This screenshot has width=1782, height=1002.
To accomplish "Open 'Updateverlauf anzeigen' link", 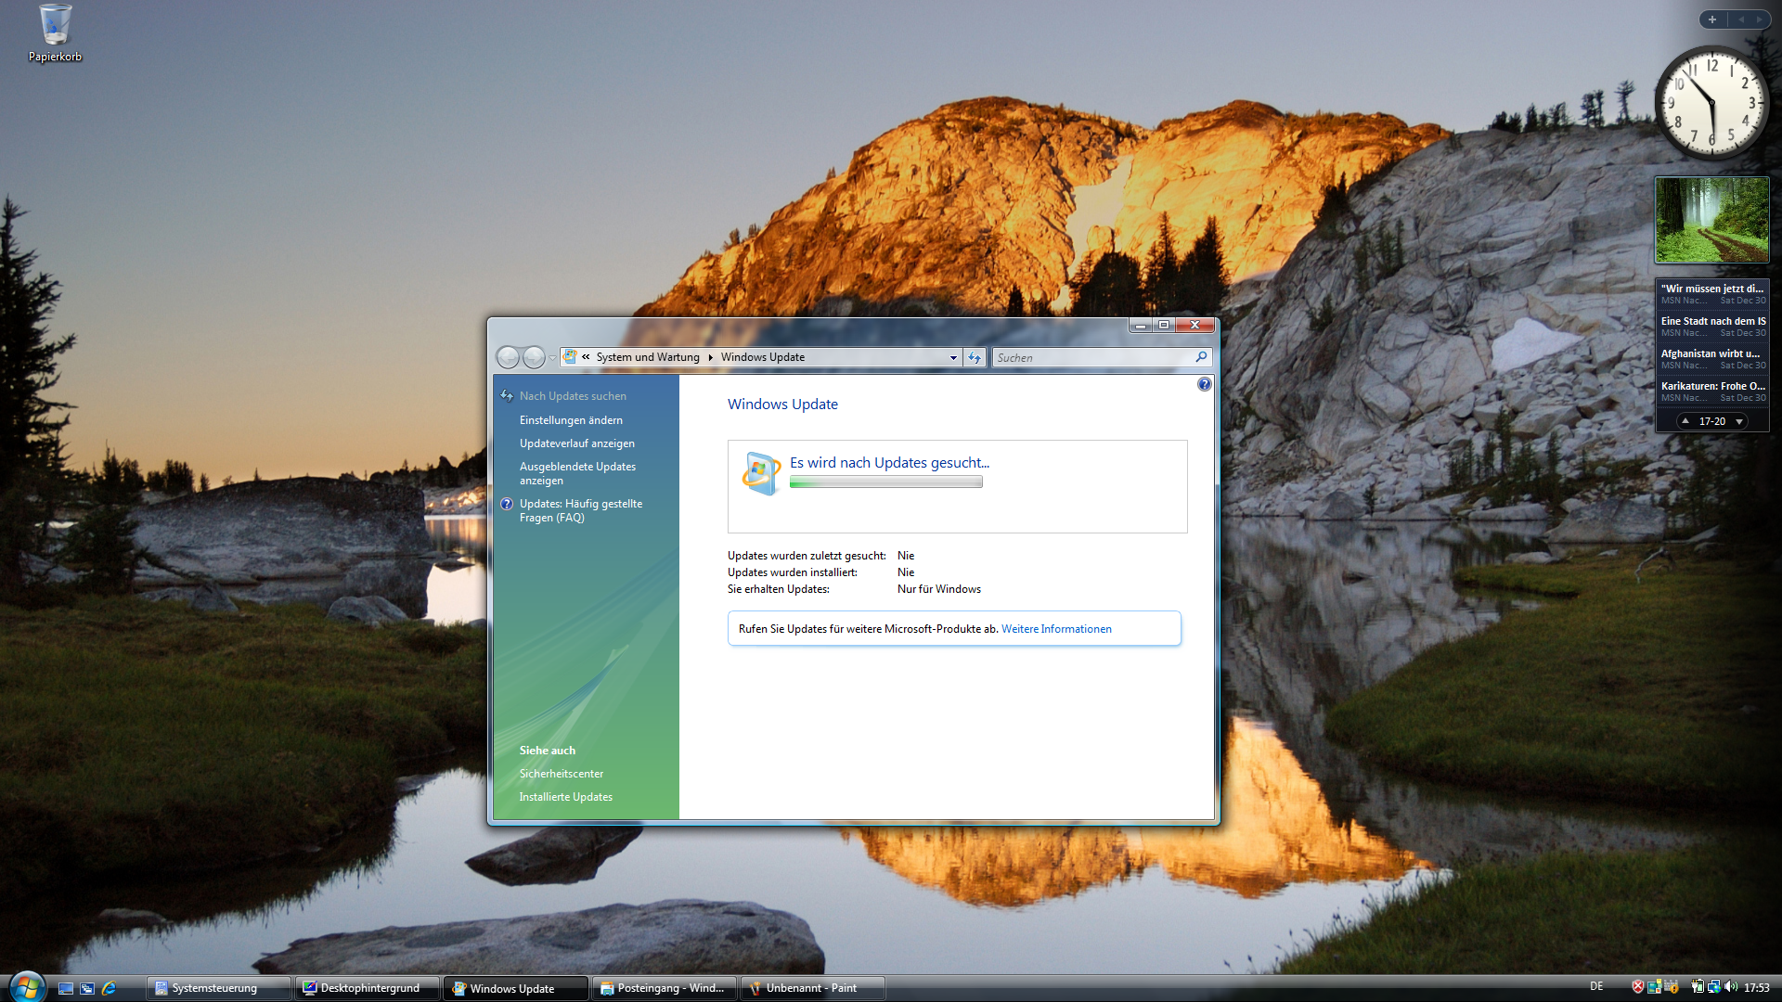I will tap(577, 443).
